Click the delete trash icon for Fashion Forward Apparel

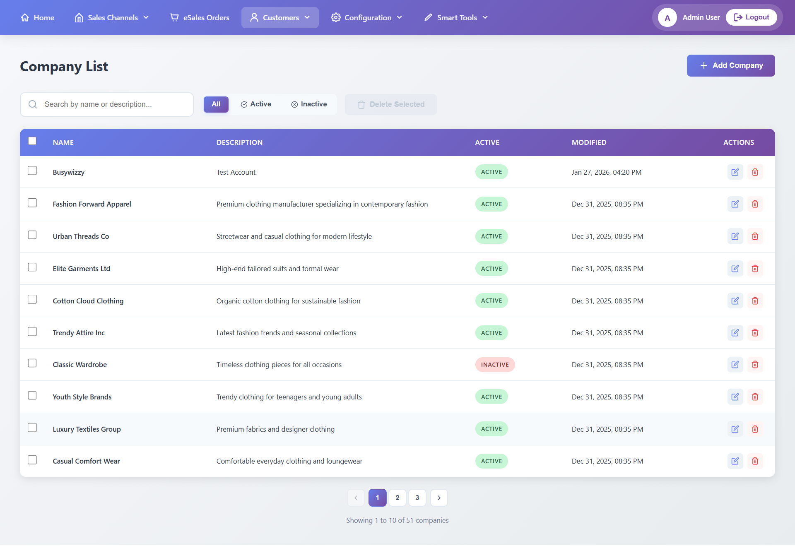(x=755, y=204)
